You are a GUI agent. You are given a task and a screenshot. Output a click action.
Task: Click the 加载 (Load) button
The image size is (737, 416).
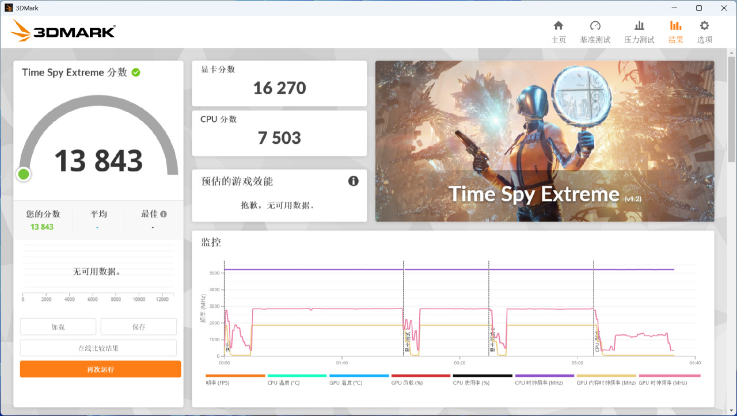(58, 327)
